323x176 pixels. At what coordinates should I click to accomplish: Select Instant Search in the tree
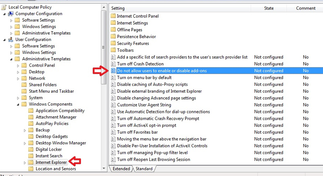pyautogui.click(x=49, y=156)
